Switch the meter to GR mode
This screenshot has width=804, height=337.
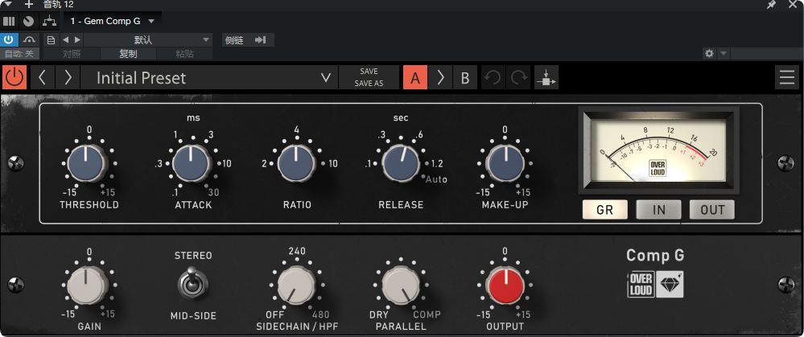605,209
